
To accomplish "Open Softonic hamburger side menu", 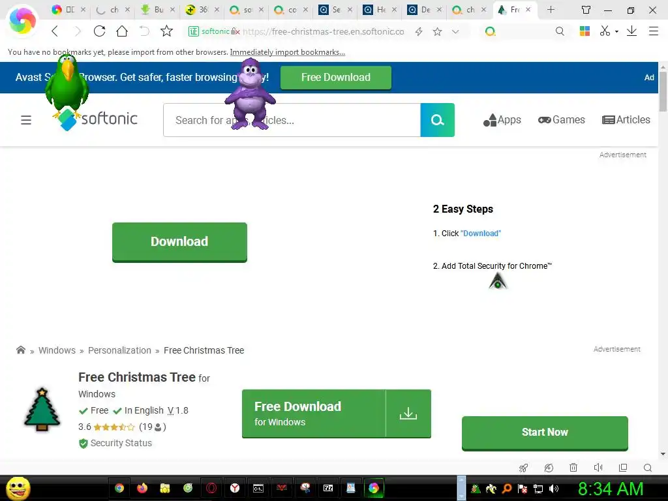I will tap(26, 120).
